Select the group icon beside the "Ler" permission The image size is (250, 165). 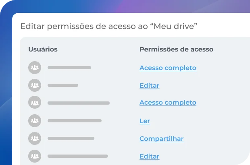click(x=35, y=120)
